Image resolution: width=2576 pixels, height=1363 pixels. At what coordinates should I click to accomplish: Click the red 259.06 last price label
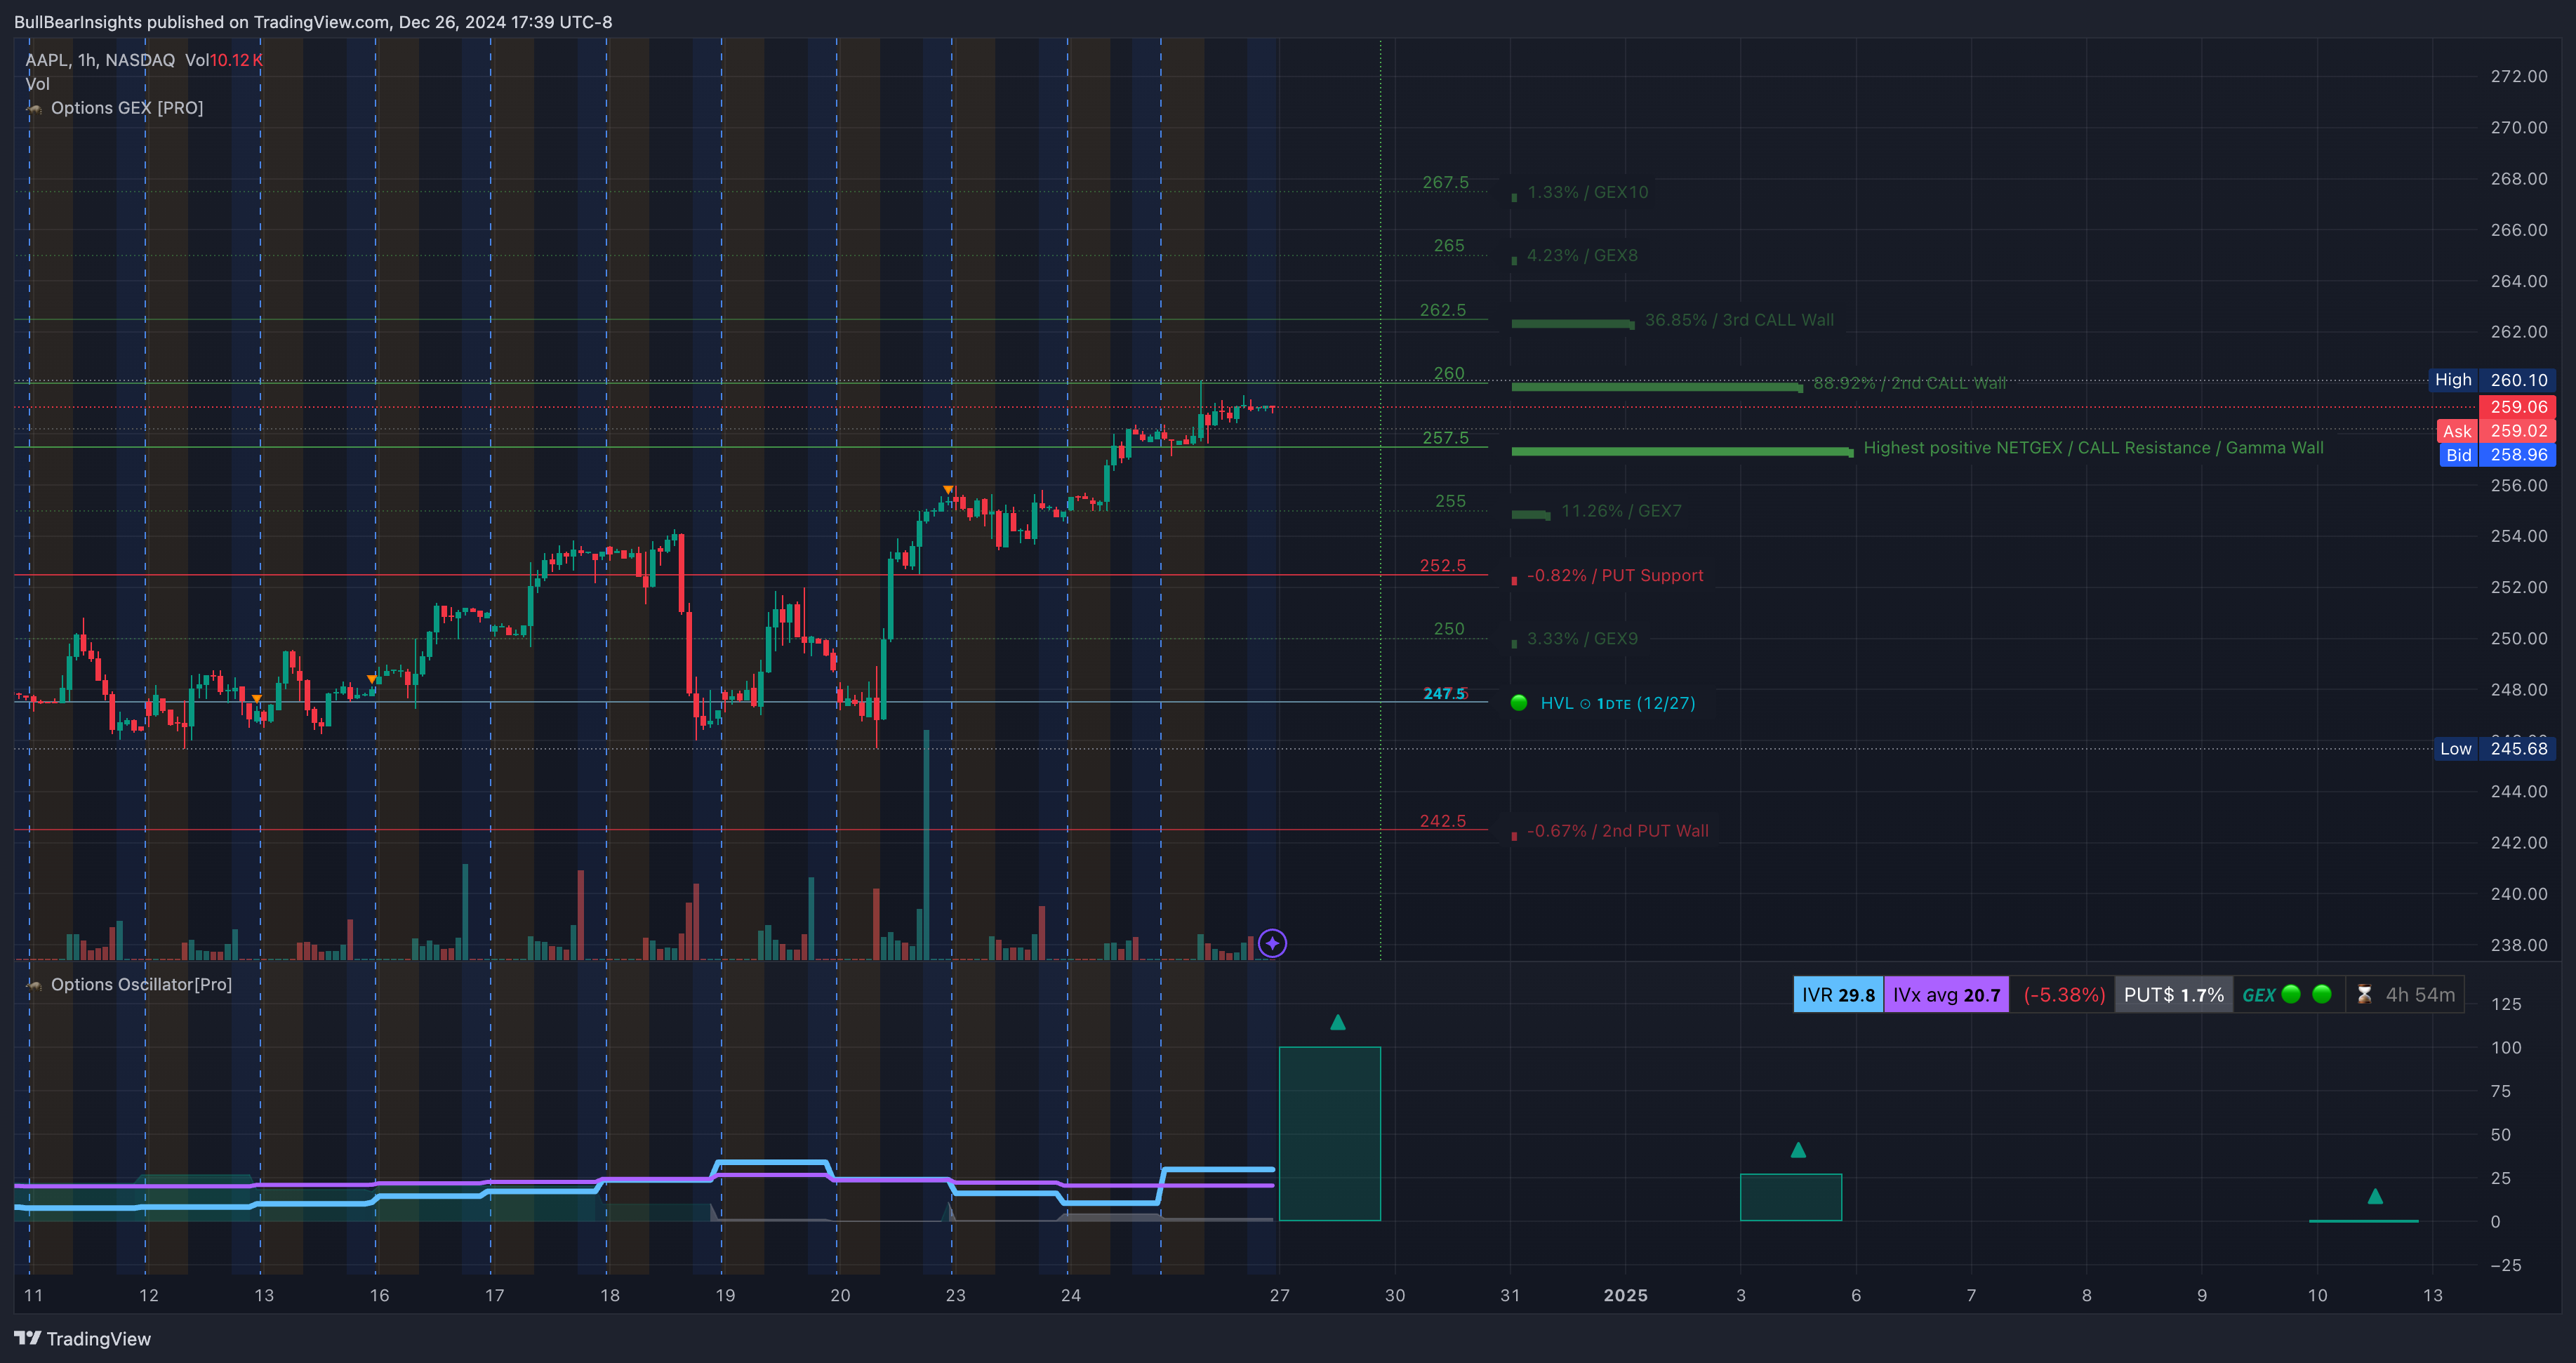(2518, 407)
